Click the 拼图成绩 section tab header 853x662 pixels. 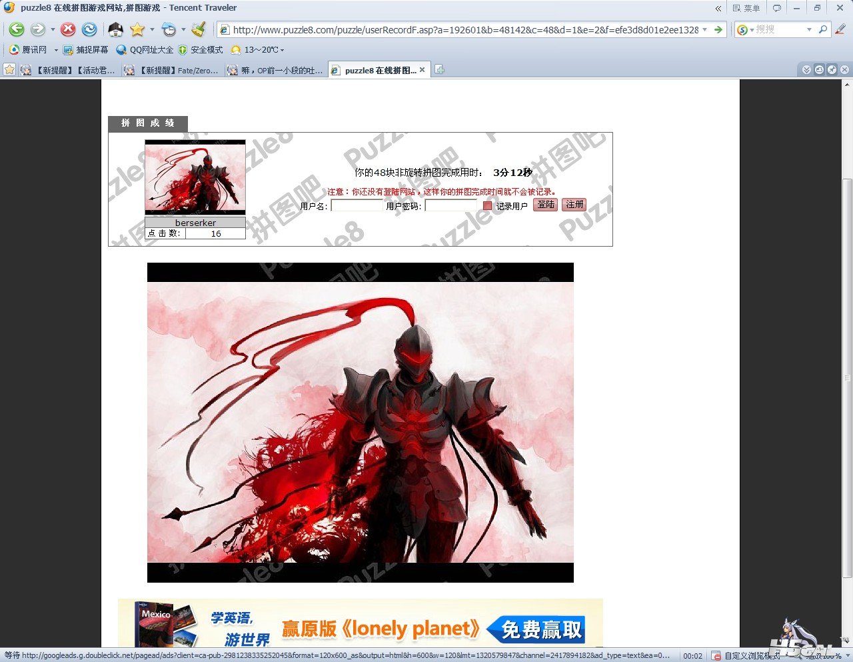click(148, 123)
